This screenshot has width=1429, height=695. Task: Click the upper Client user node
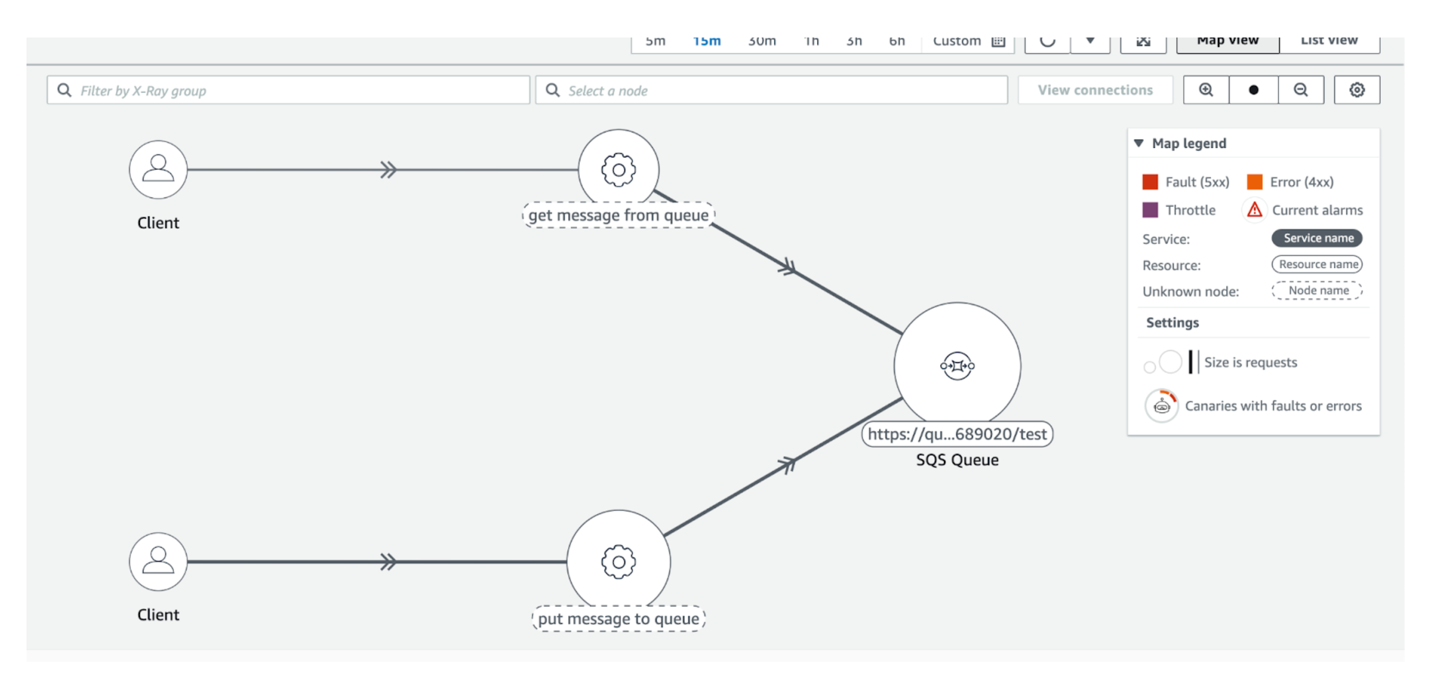point(158,169)
